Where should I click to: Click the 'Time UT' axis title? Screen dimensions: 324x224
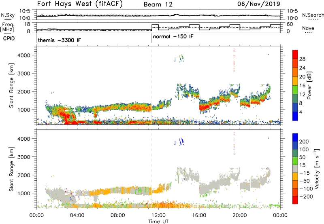pyautogui.click(x=158, y=222)
